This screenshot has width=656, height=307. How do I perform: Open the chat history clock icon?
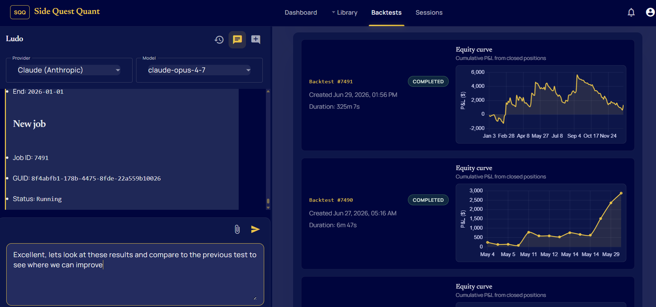219,40
